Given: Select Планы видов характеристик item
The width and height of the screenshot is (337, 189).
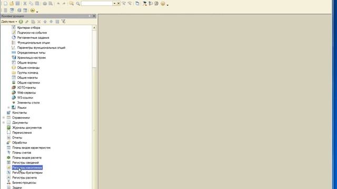Looking at the screenshot, I should tap(32, 148).
